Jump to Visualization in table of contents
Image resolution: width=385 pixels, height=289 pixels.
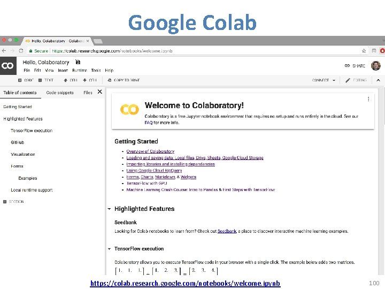tap(23, 154)
